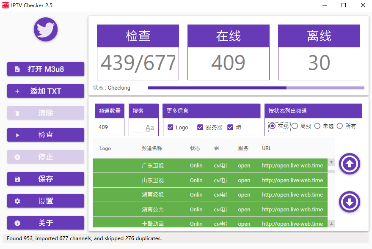Click the 状态 : Checking label

pyautogui.click(x=111, y=88)
